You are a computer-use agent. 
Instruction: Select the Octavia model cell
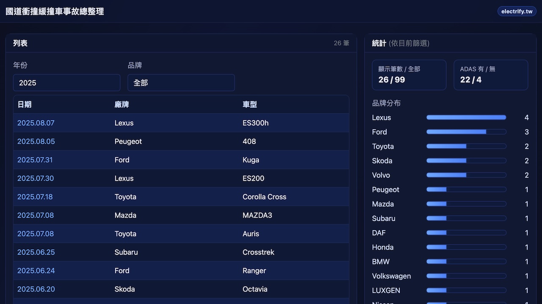[255, 289]
